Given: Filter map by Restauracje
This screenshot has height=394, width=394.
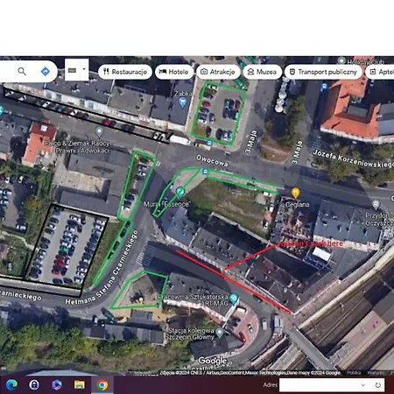Looking at the screenshot, I should pos(125,72).
